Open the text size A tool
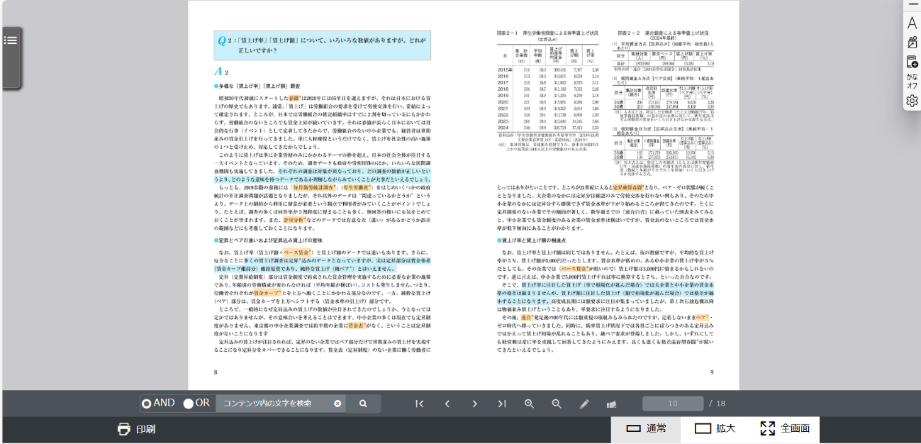 (x=912, y=23)
